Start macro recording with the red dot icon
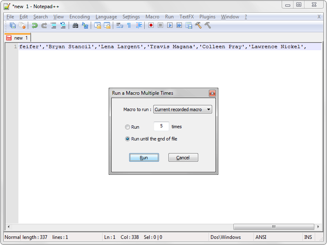Screen dimensions: 327x245 151,25
